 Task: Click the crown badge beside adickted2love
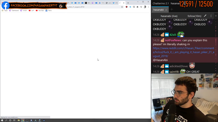click(167, 66)
